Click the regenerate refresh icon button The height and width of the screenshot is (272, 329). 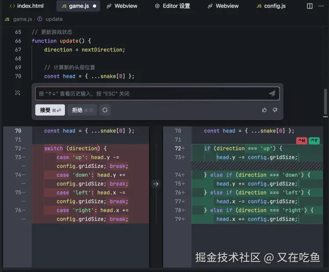(x=105, y=110)
